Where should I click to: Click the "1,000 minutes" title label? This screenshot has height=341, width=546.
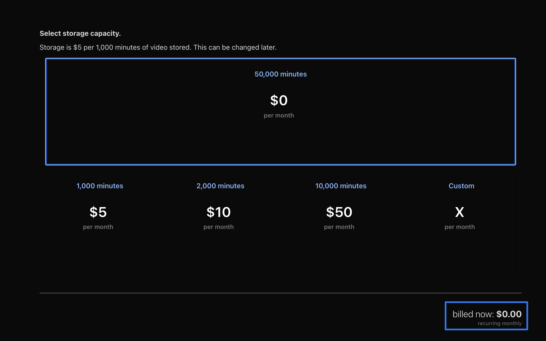(x=100, y=186)
